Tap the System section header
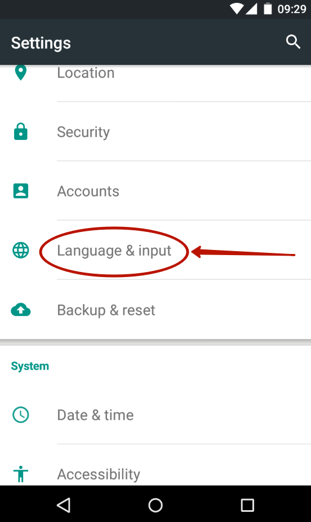This screenshot has height=522, width=311. pos(30,366)
